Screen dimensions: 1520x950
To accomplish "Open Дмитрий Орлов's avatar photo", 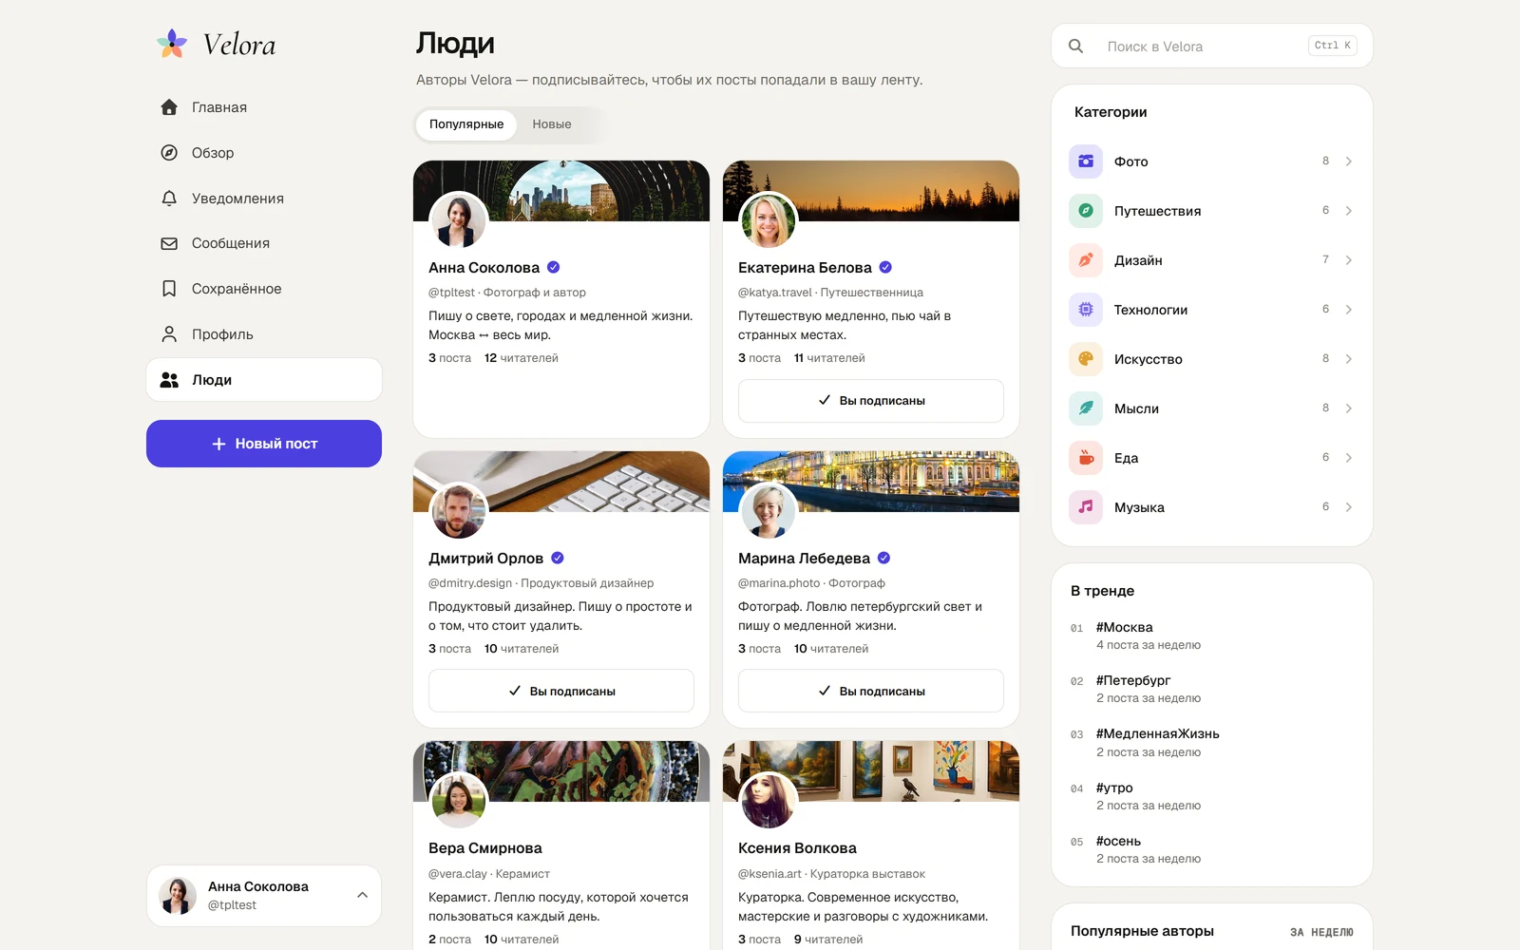I will 458,511.
